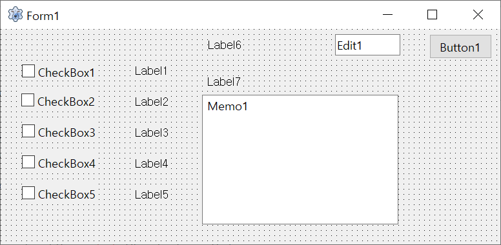Toggle CheckBox4 on
This screenshot has height=245, width=501.
coord(28,162)
